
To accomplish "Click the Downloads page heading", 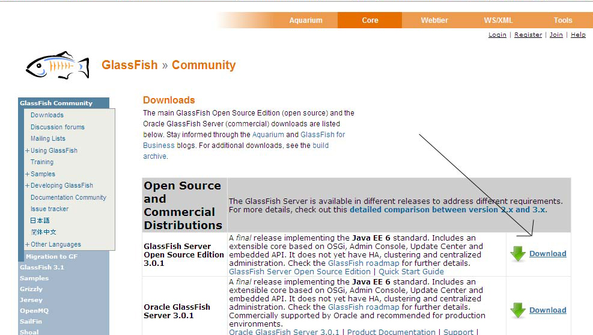I will pyautogui.click(x=169, y=100).
